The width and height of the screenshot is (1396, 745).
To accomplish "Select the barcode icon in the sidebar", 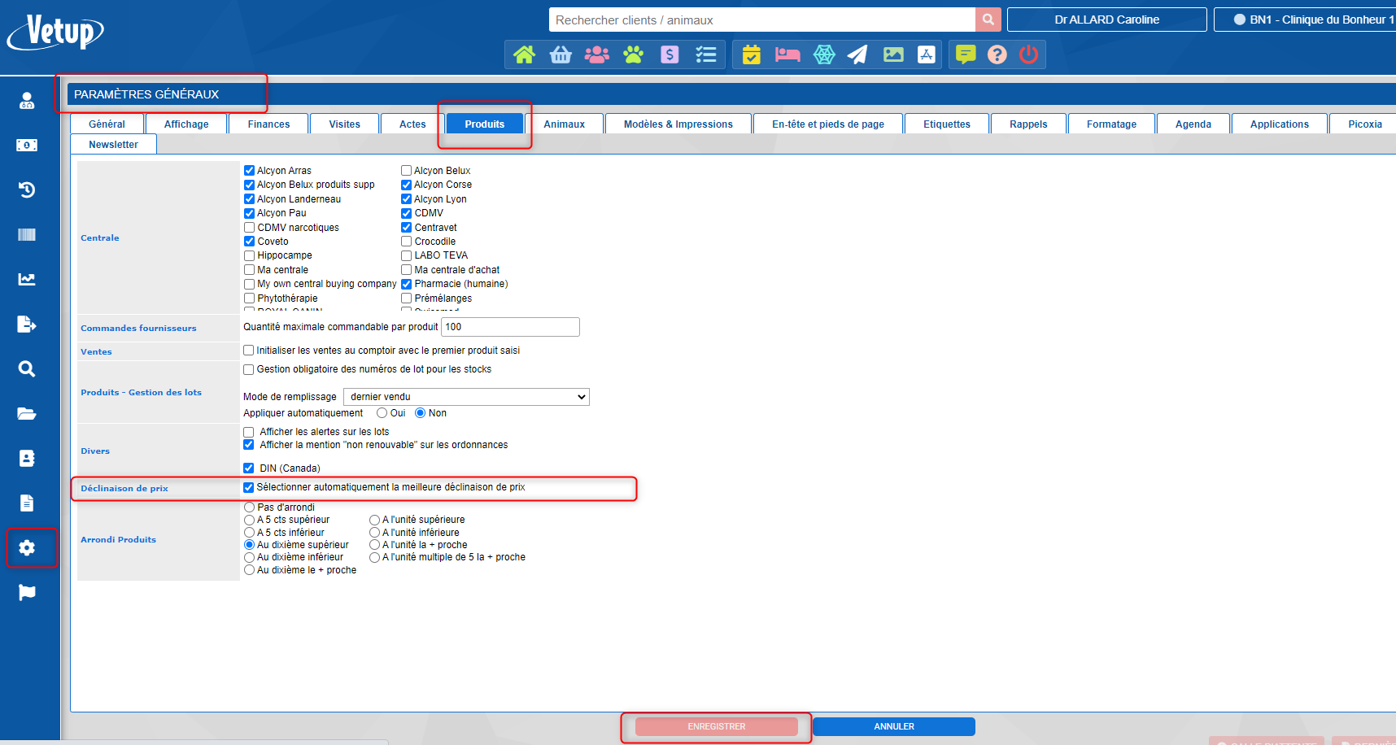I will click(x=26, y=234).
